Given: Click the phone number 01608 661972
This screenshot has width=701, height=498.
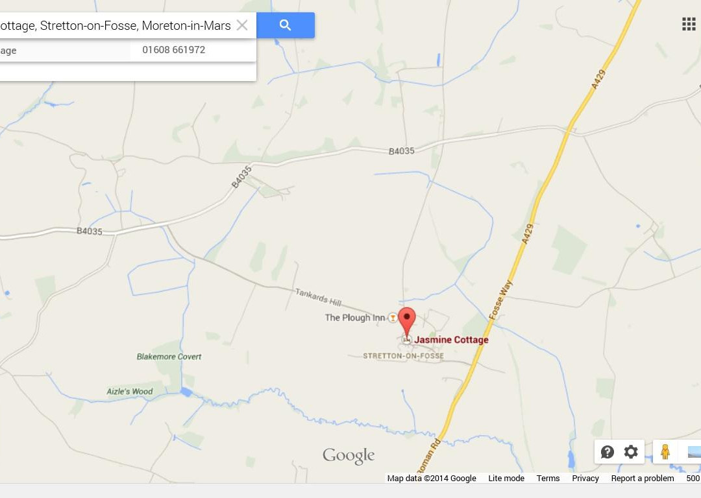Looking at the screenshot, I should [173, 49].
